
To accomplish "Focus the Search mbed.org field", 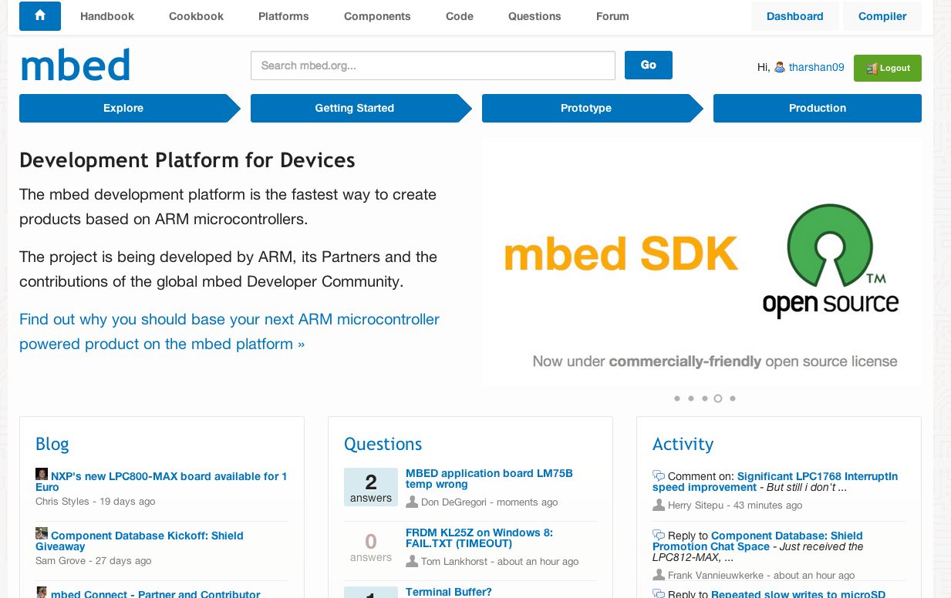I will [433, 66].
